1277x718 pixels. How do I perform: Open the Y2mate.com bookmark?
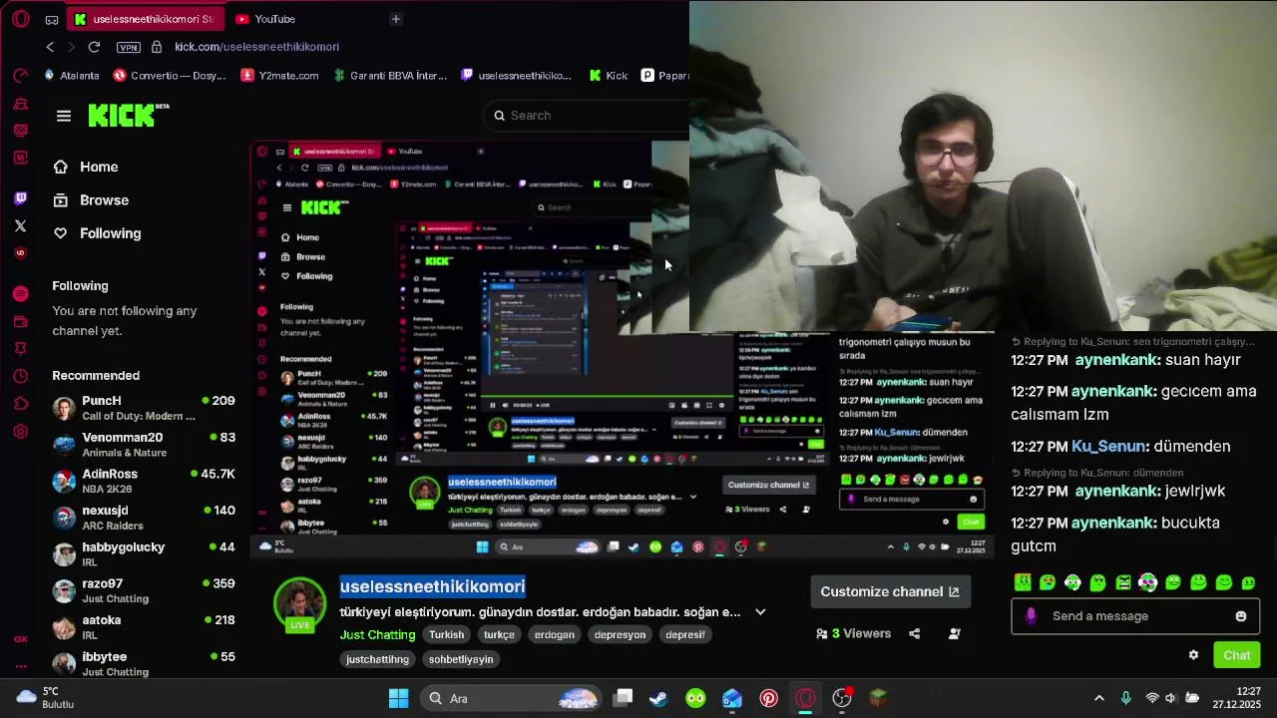pos(280,76)
